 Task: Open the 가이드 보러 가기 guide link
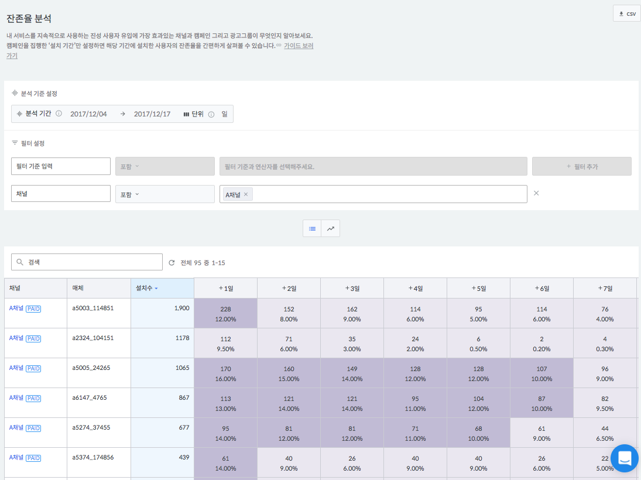click(x=299, y=46)
